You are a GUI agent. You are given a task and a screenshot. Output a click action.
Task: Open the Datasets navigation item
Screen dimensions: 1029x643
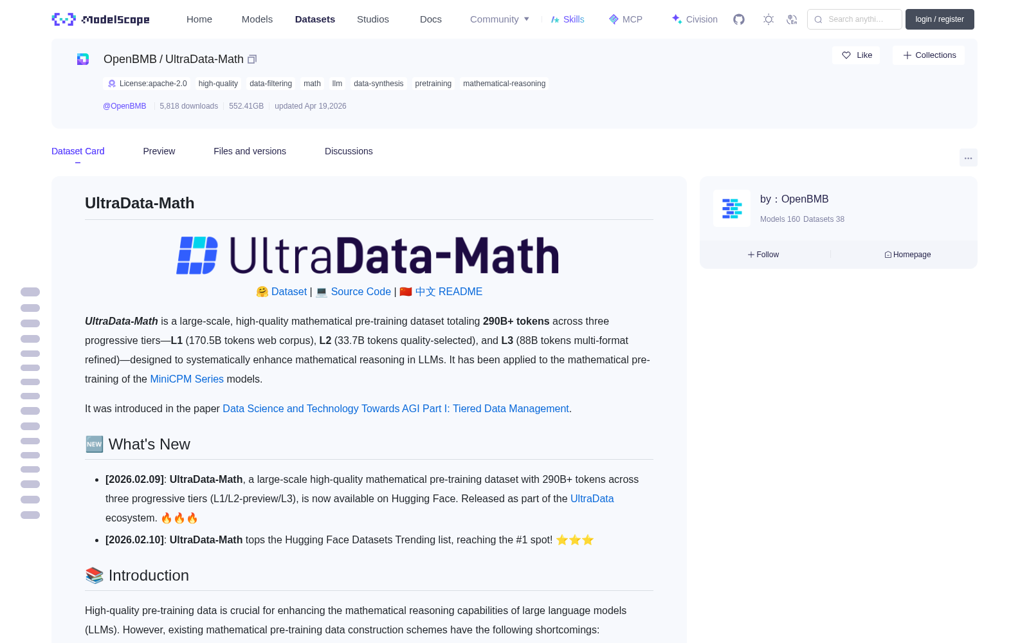tap(315, 19)
